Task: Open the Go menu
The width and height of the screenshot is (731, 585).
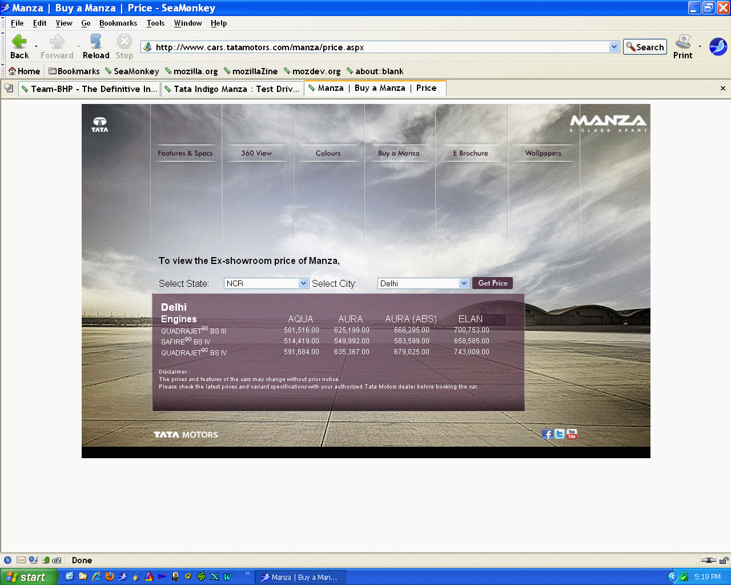Action: coord(86,23)
